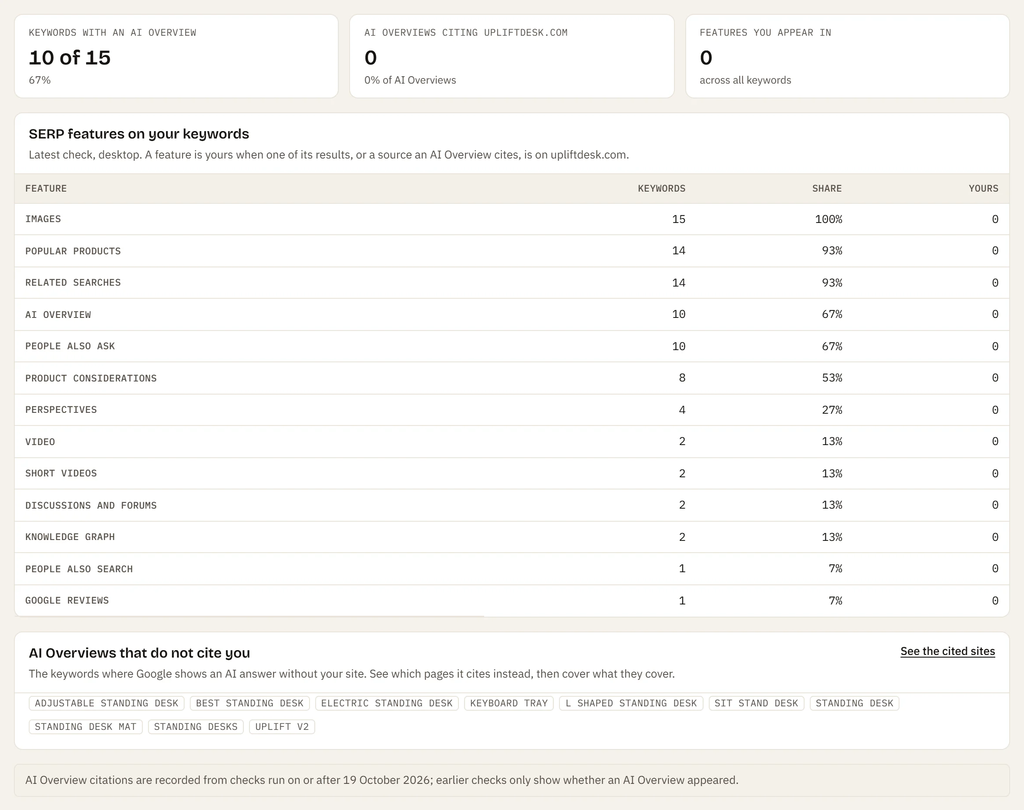1024x810 pixels.
Task: Click the 100% share value for IMAGES
Action: point(828,219)
